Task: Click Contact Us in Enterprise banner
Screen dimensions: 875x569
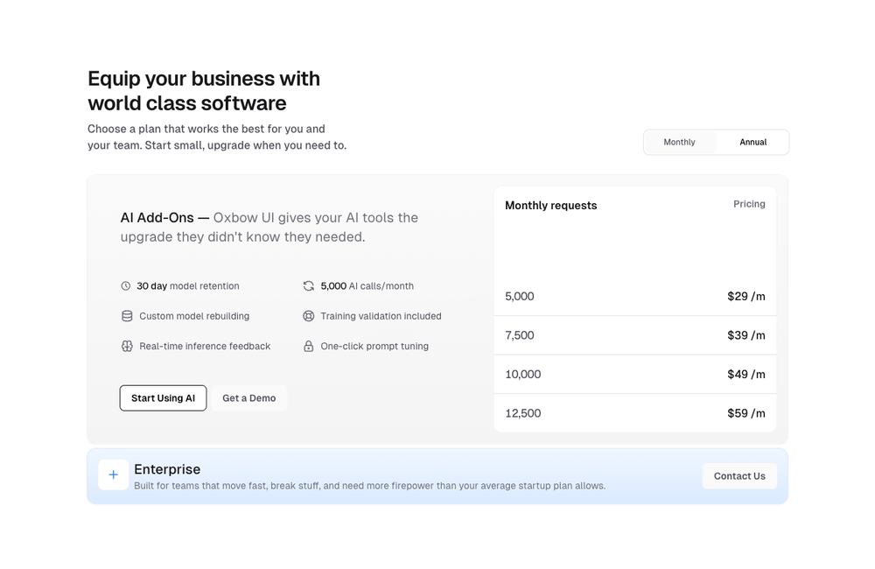Action: click(738, 476)
